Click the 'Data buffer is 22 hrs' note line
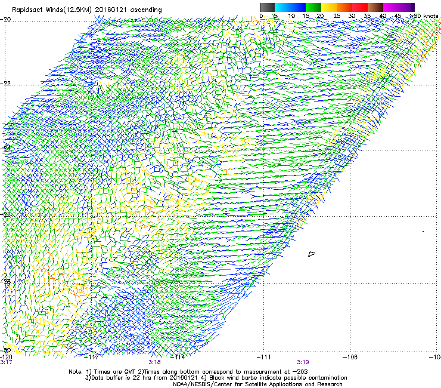This screenshot has height=388, width=441. click(216, 378)
